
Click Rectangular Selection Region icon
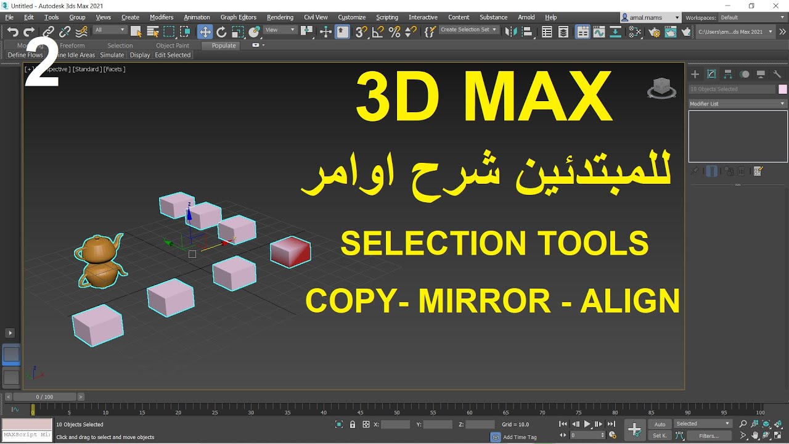tap(168, 32)
